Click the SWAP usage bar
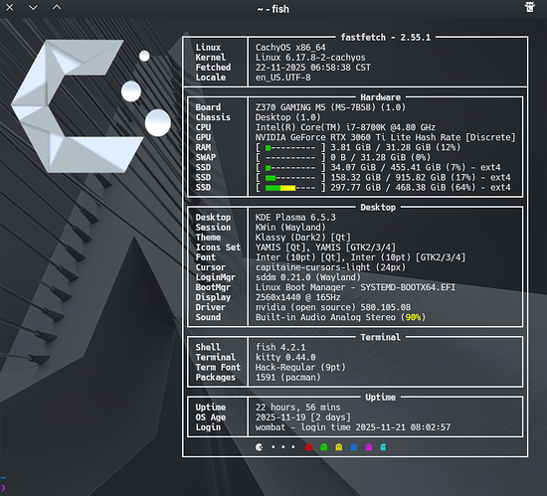 [x=290, y=158]
